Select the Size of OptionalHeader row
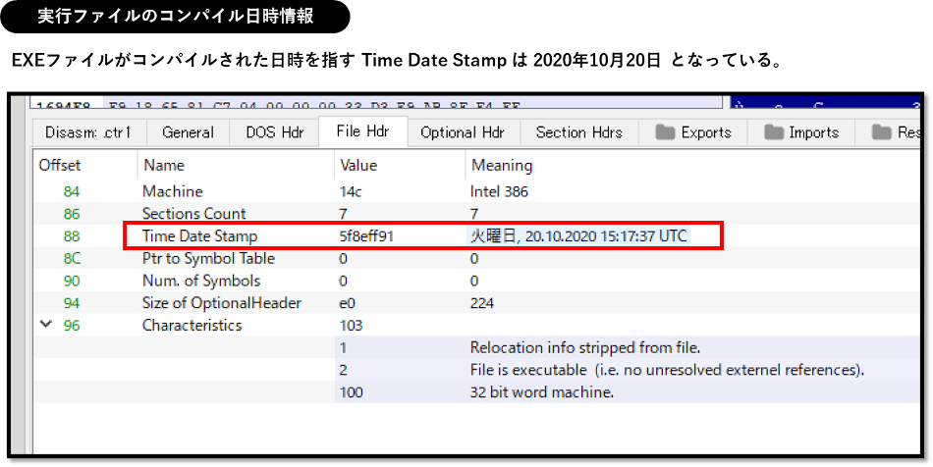 click(222, 303)
